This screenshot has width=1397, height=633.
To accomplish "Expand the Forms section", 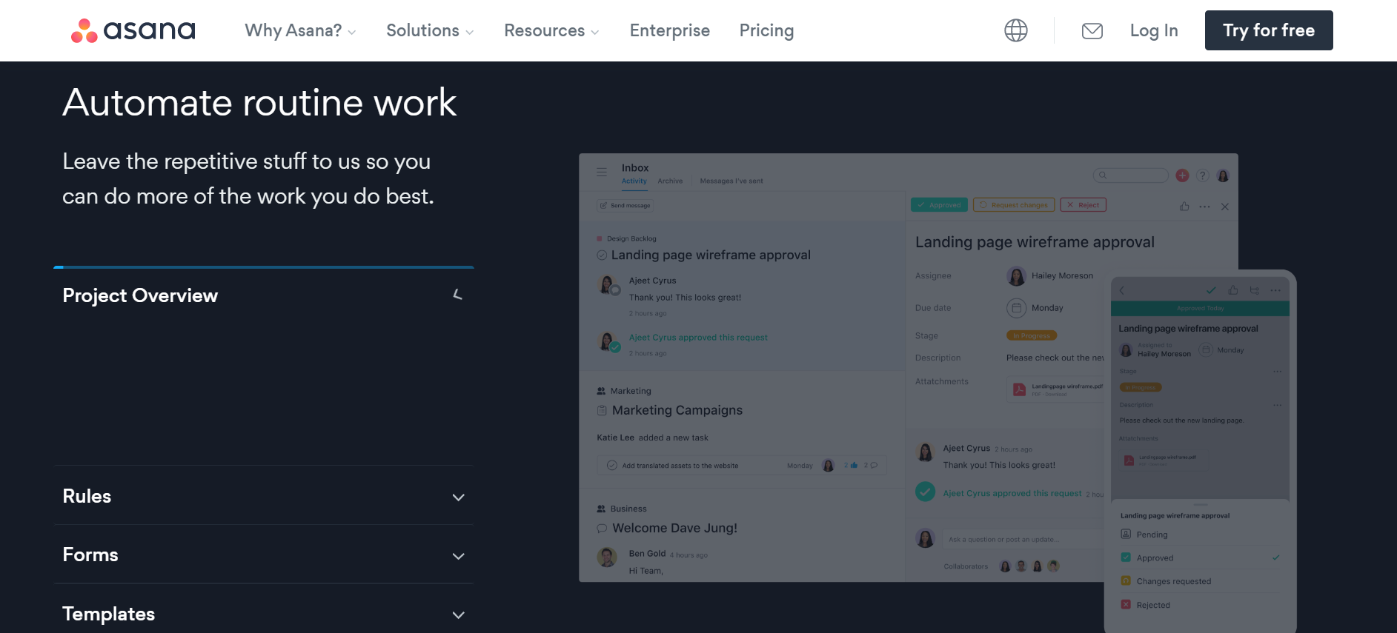I will click(264, 555).
